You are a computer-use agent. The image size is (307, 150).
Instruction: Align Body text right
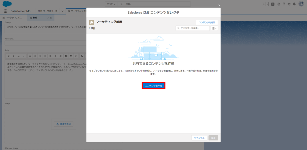pyautogui.click(x=61, y=56)
